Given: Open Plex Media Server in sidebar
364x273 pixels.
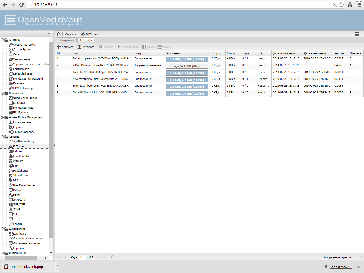Looking at the screenshot, I should pos(24,185).
